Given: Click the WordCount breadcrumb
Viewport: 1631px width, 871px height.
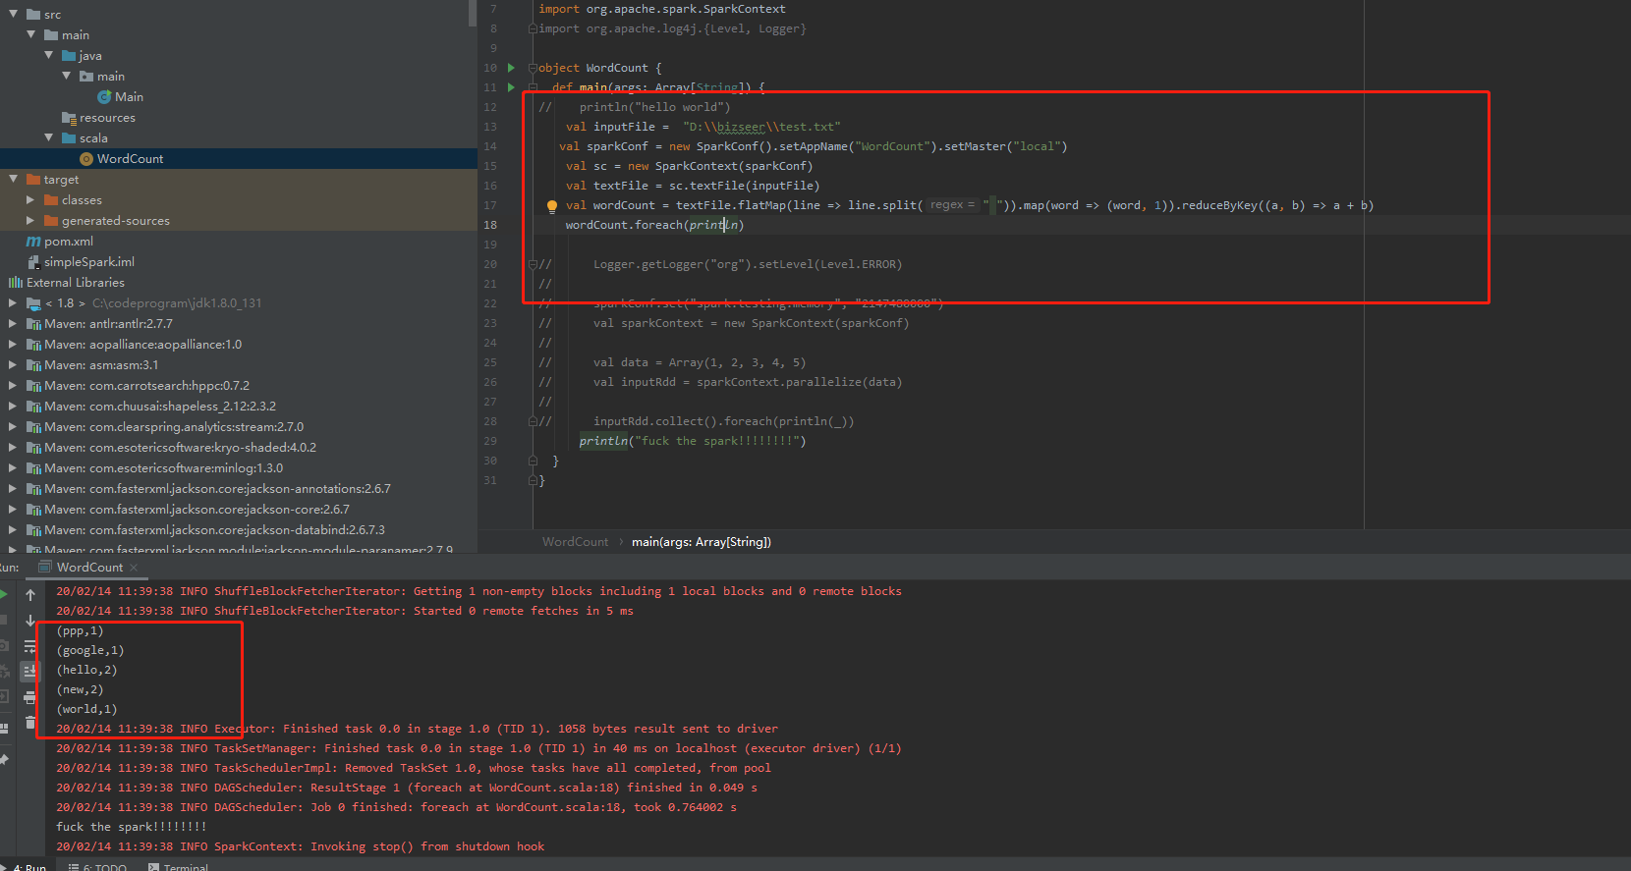Looking at the screenshot, I should 575,542.
